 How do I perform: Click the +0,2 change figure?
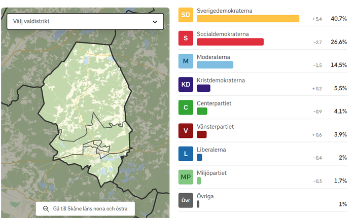point(317,89)
